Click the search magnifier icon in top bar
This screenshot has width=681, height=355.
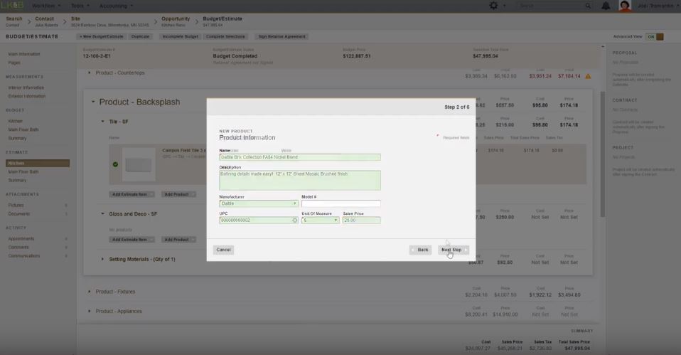(x=587, y=6)
